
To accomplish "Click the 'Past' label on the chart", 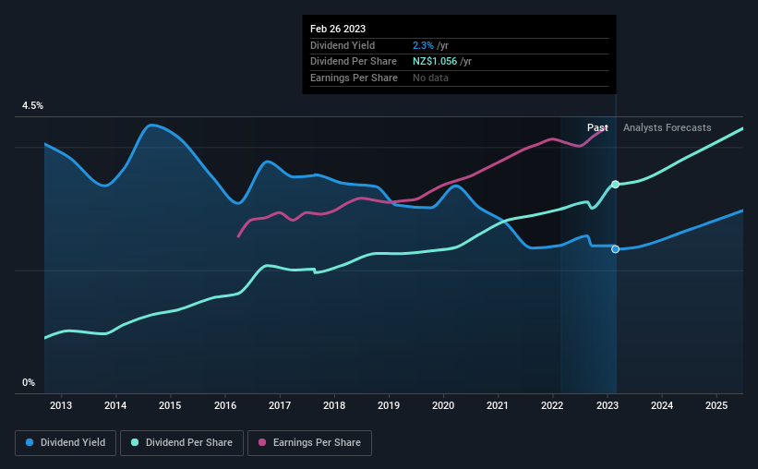I will (x=597, y=127).
